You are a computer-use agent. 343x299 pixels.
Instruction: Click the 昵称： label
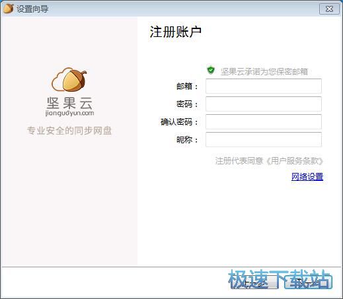coord(187,140)
